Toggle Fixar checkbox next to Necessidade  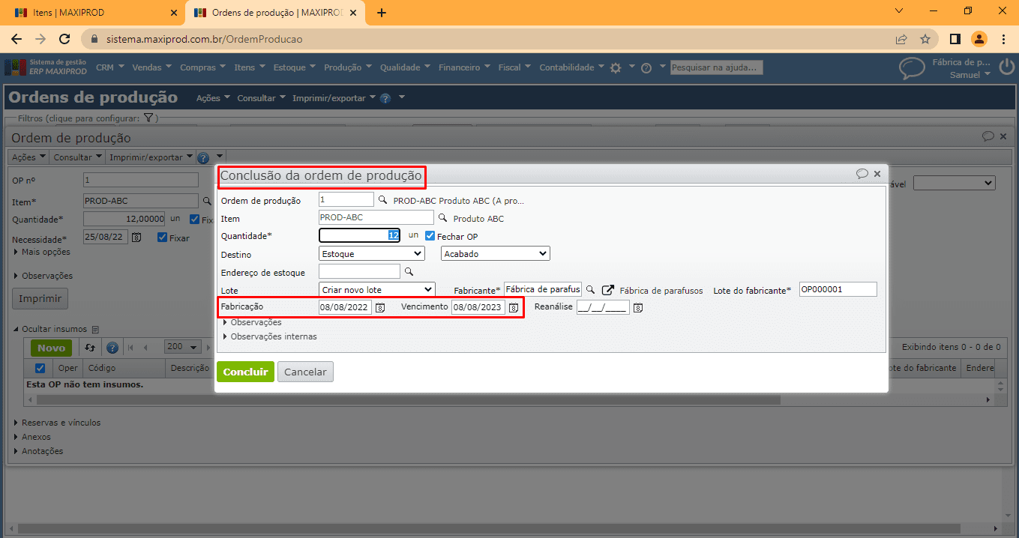[x=162, y=238]
